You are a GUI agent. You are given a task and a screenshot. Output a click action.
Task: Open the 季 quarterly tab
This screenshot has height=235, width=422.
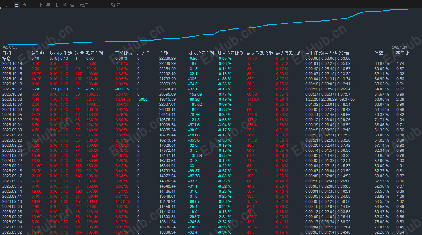(x=41, y=5)
